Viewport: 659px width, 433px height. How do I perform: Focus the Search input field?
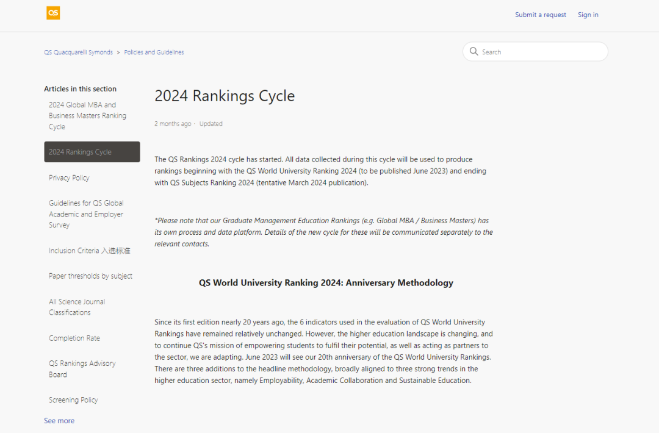[x=536, y=52]
